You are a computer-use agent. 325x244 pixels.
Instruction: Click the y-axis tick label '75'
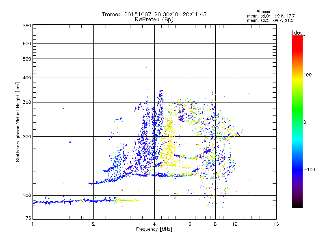(x=28, y=218)
